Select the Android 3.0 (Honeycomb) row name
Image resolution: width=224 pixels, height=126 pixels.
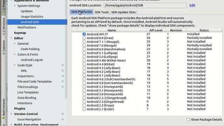point(105,94)
